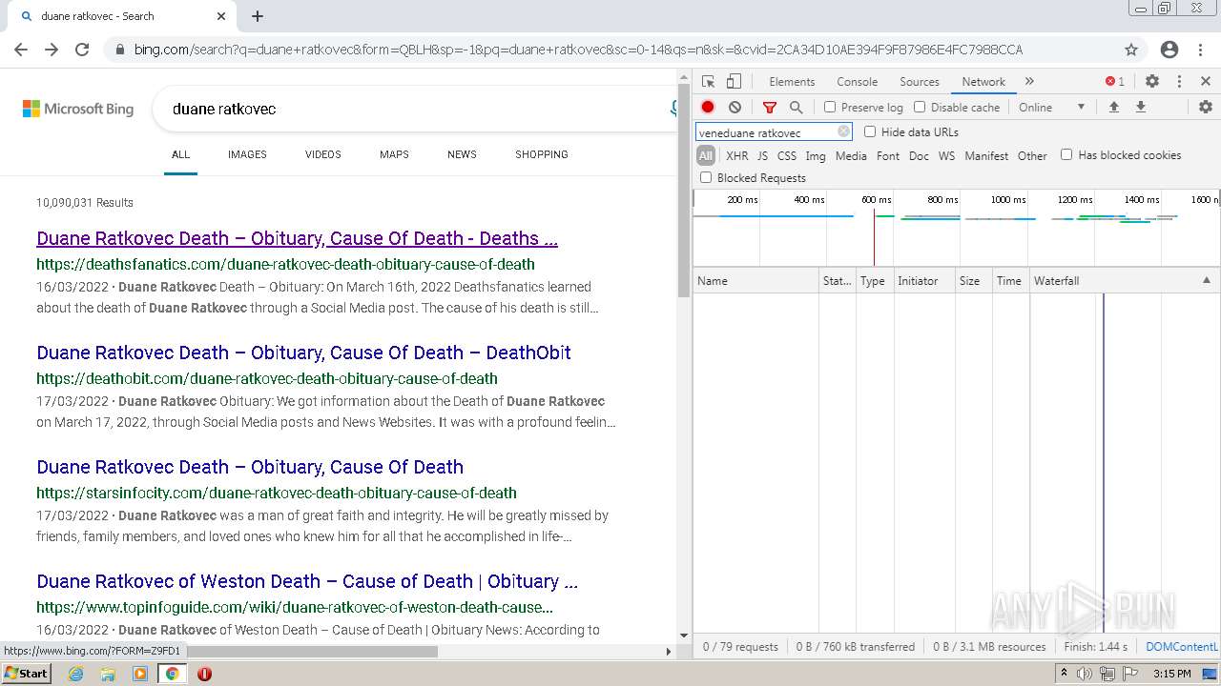Screen dimensions: 1221x686
Task: Open Chrome three-dot menu
Action: [x=1201, y=50]
